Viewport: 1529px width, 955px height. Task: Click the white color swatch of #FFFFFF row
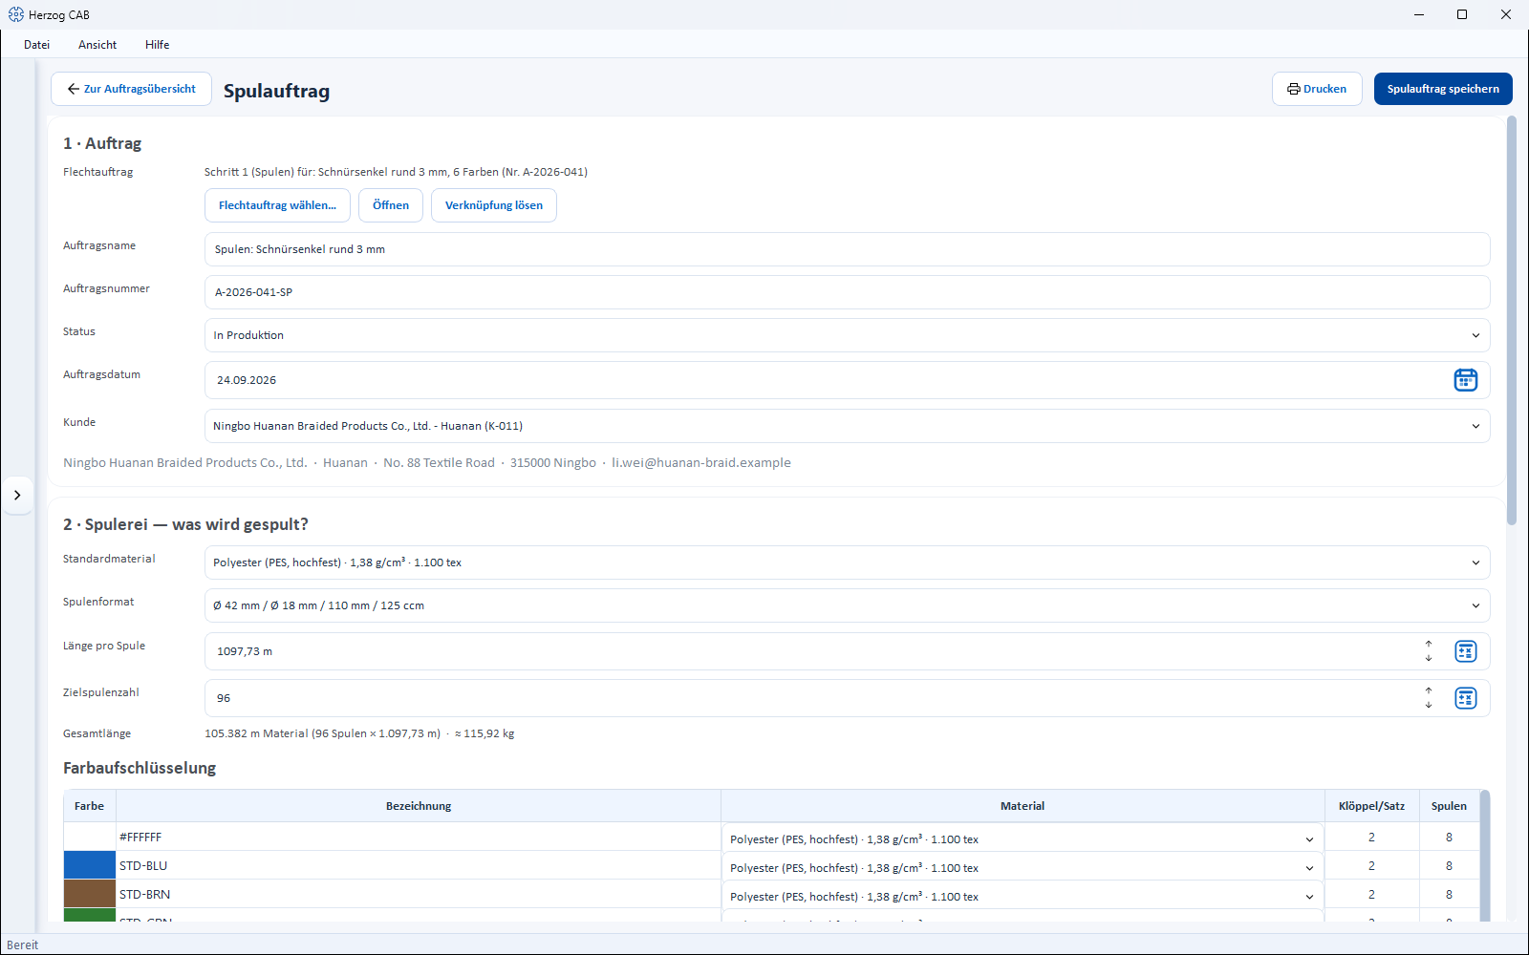(90, 837)
